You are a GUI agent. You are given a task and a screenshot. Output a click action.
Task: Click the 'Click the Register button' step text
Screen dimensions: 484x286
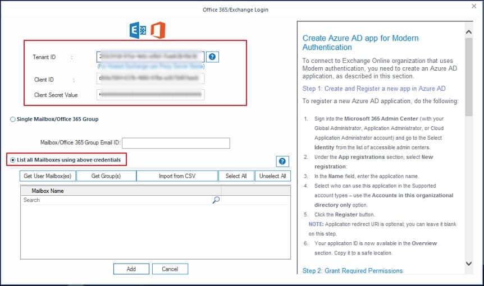pyautogui.click(x=345, y=214)
